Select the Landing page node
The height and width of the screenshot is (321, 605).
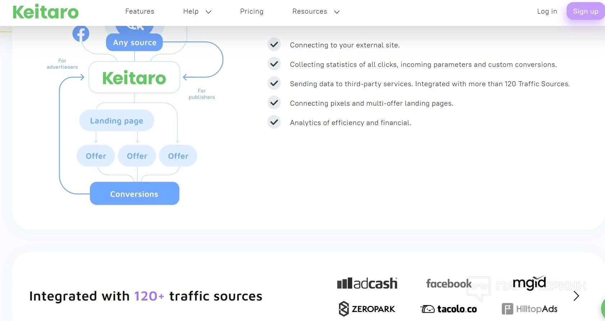[116, 121]
